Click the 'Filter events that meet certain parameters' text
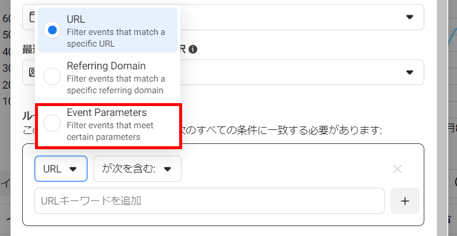Image resolution: width=457 pixels, height=236 pixels. tap(116, 131)
